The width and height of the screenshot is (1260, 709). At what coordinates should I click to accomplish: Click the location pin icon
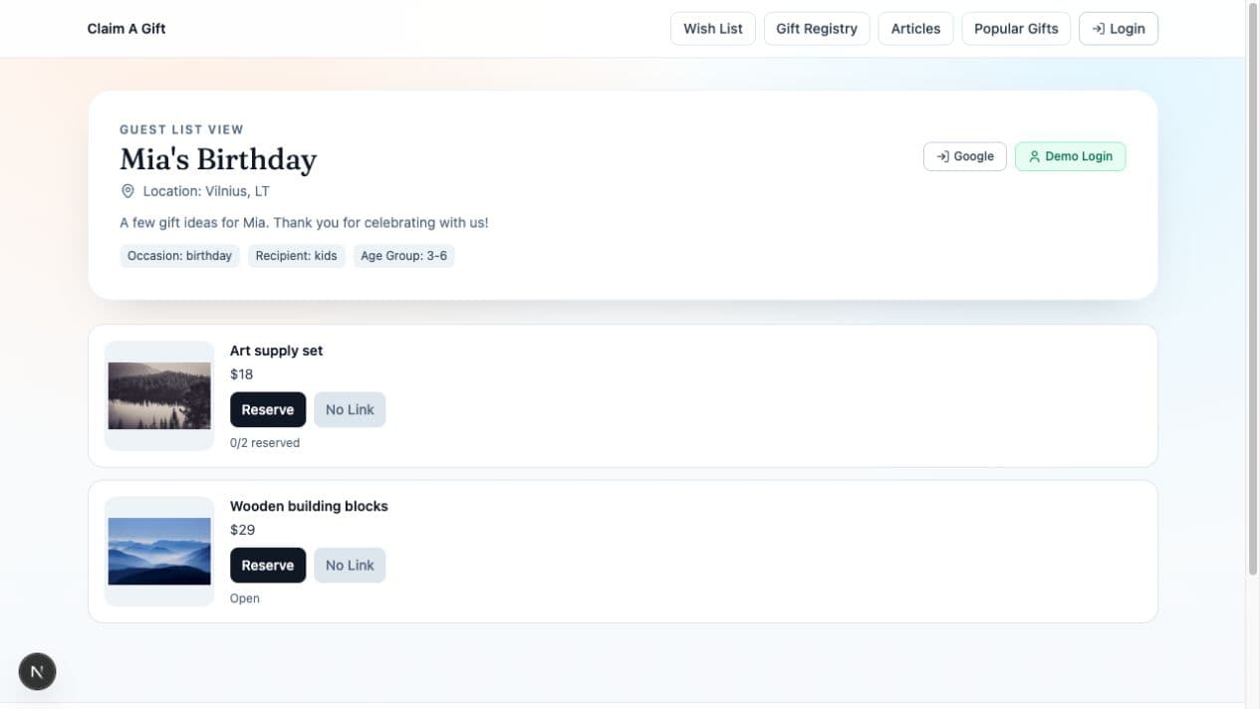[x=127, y=191]
